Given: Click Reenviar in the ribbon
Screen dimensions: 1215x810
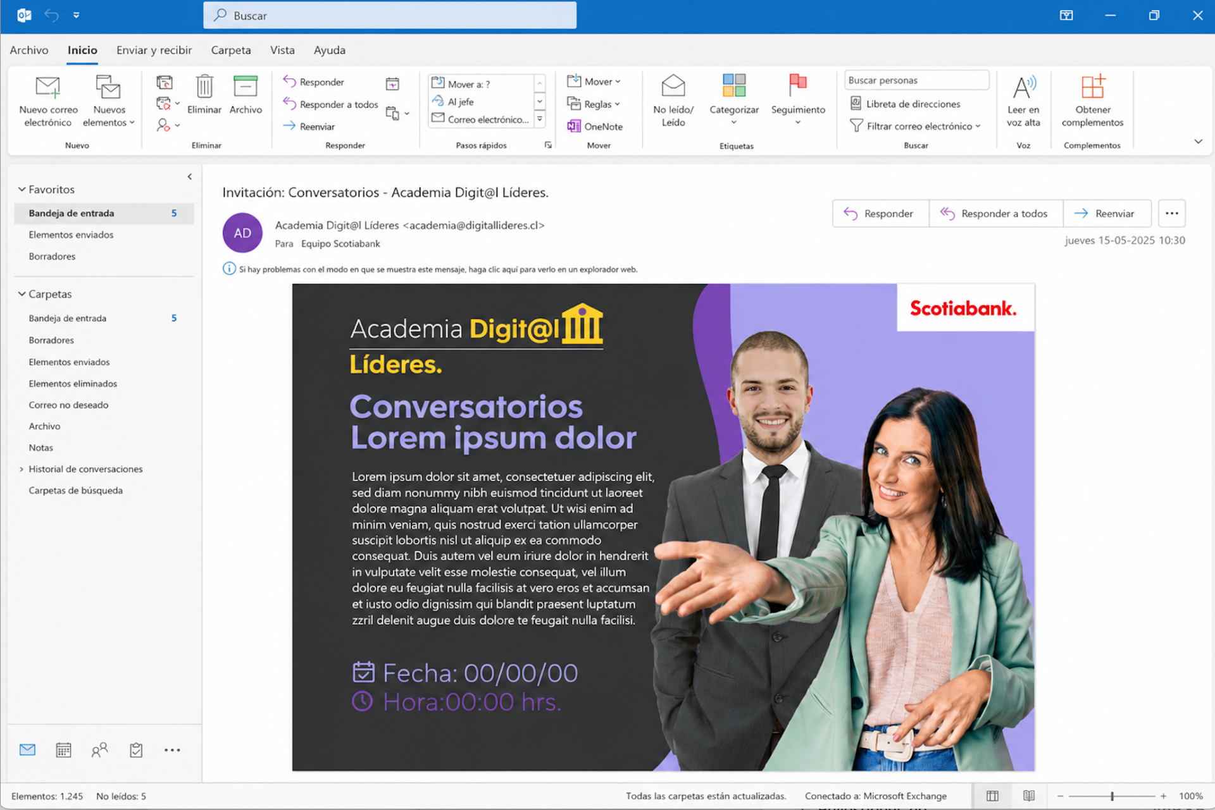Looking at the screenshot, I should [x=309, y=126].
